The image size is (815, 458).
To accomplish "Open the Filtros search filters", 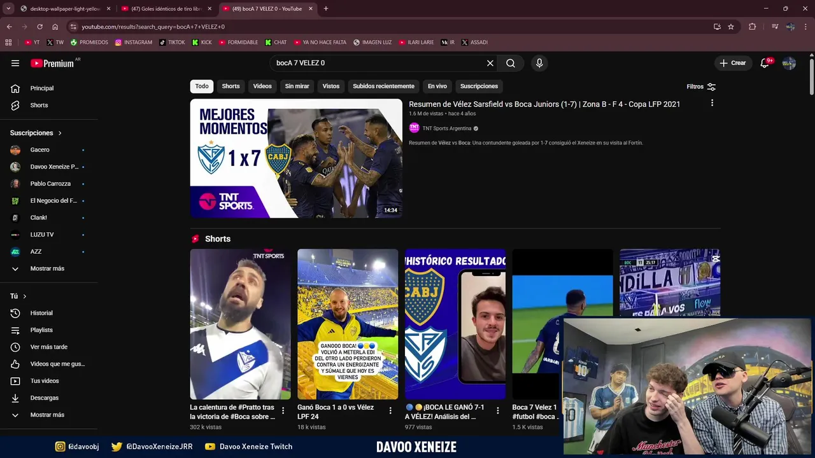I will point(701,87).
